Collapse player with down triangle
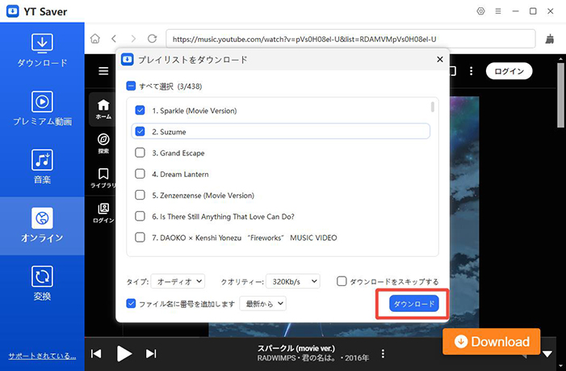The height and width of the screenshot is (371, 566). pyautogui.click(x=547, y=354)
